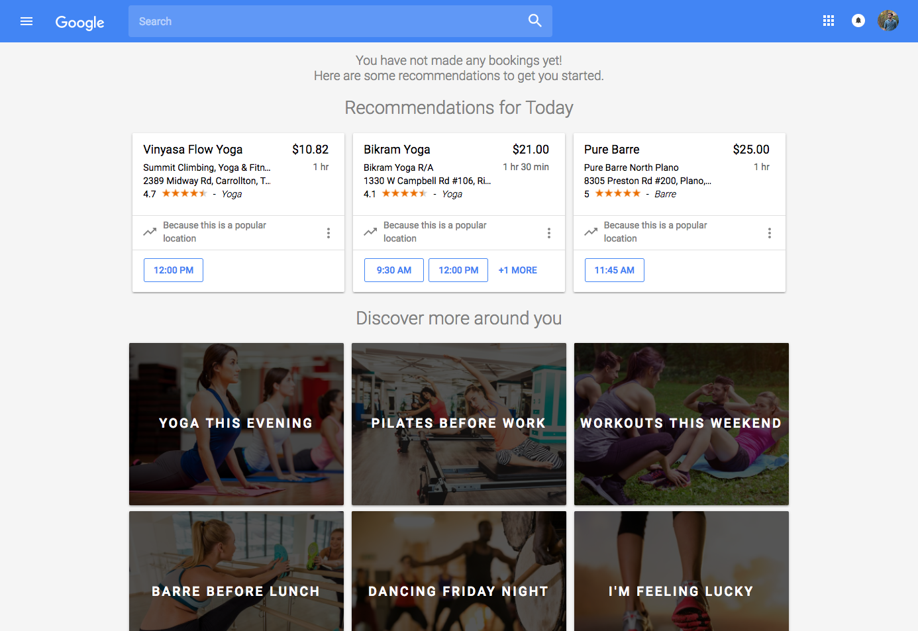918x631 pixels.
Task: Book Bikram Yoga at 12:00 PM
Action: click(458, 270)
